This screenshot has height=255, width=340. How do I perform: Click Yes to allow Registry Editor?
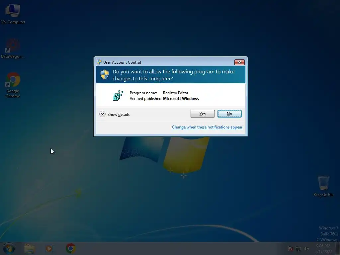pyautogui.click(x=203, y=114)
